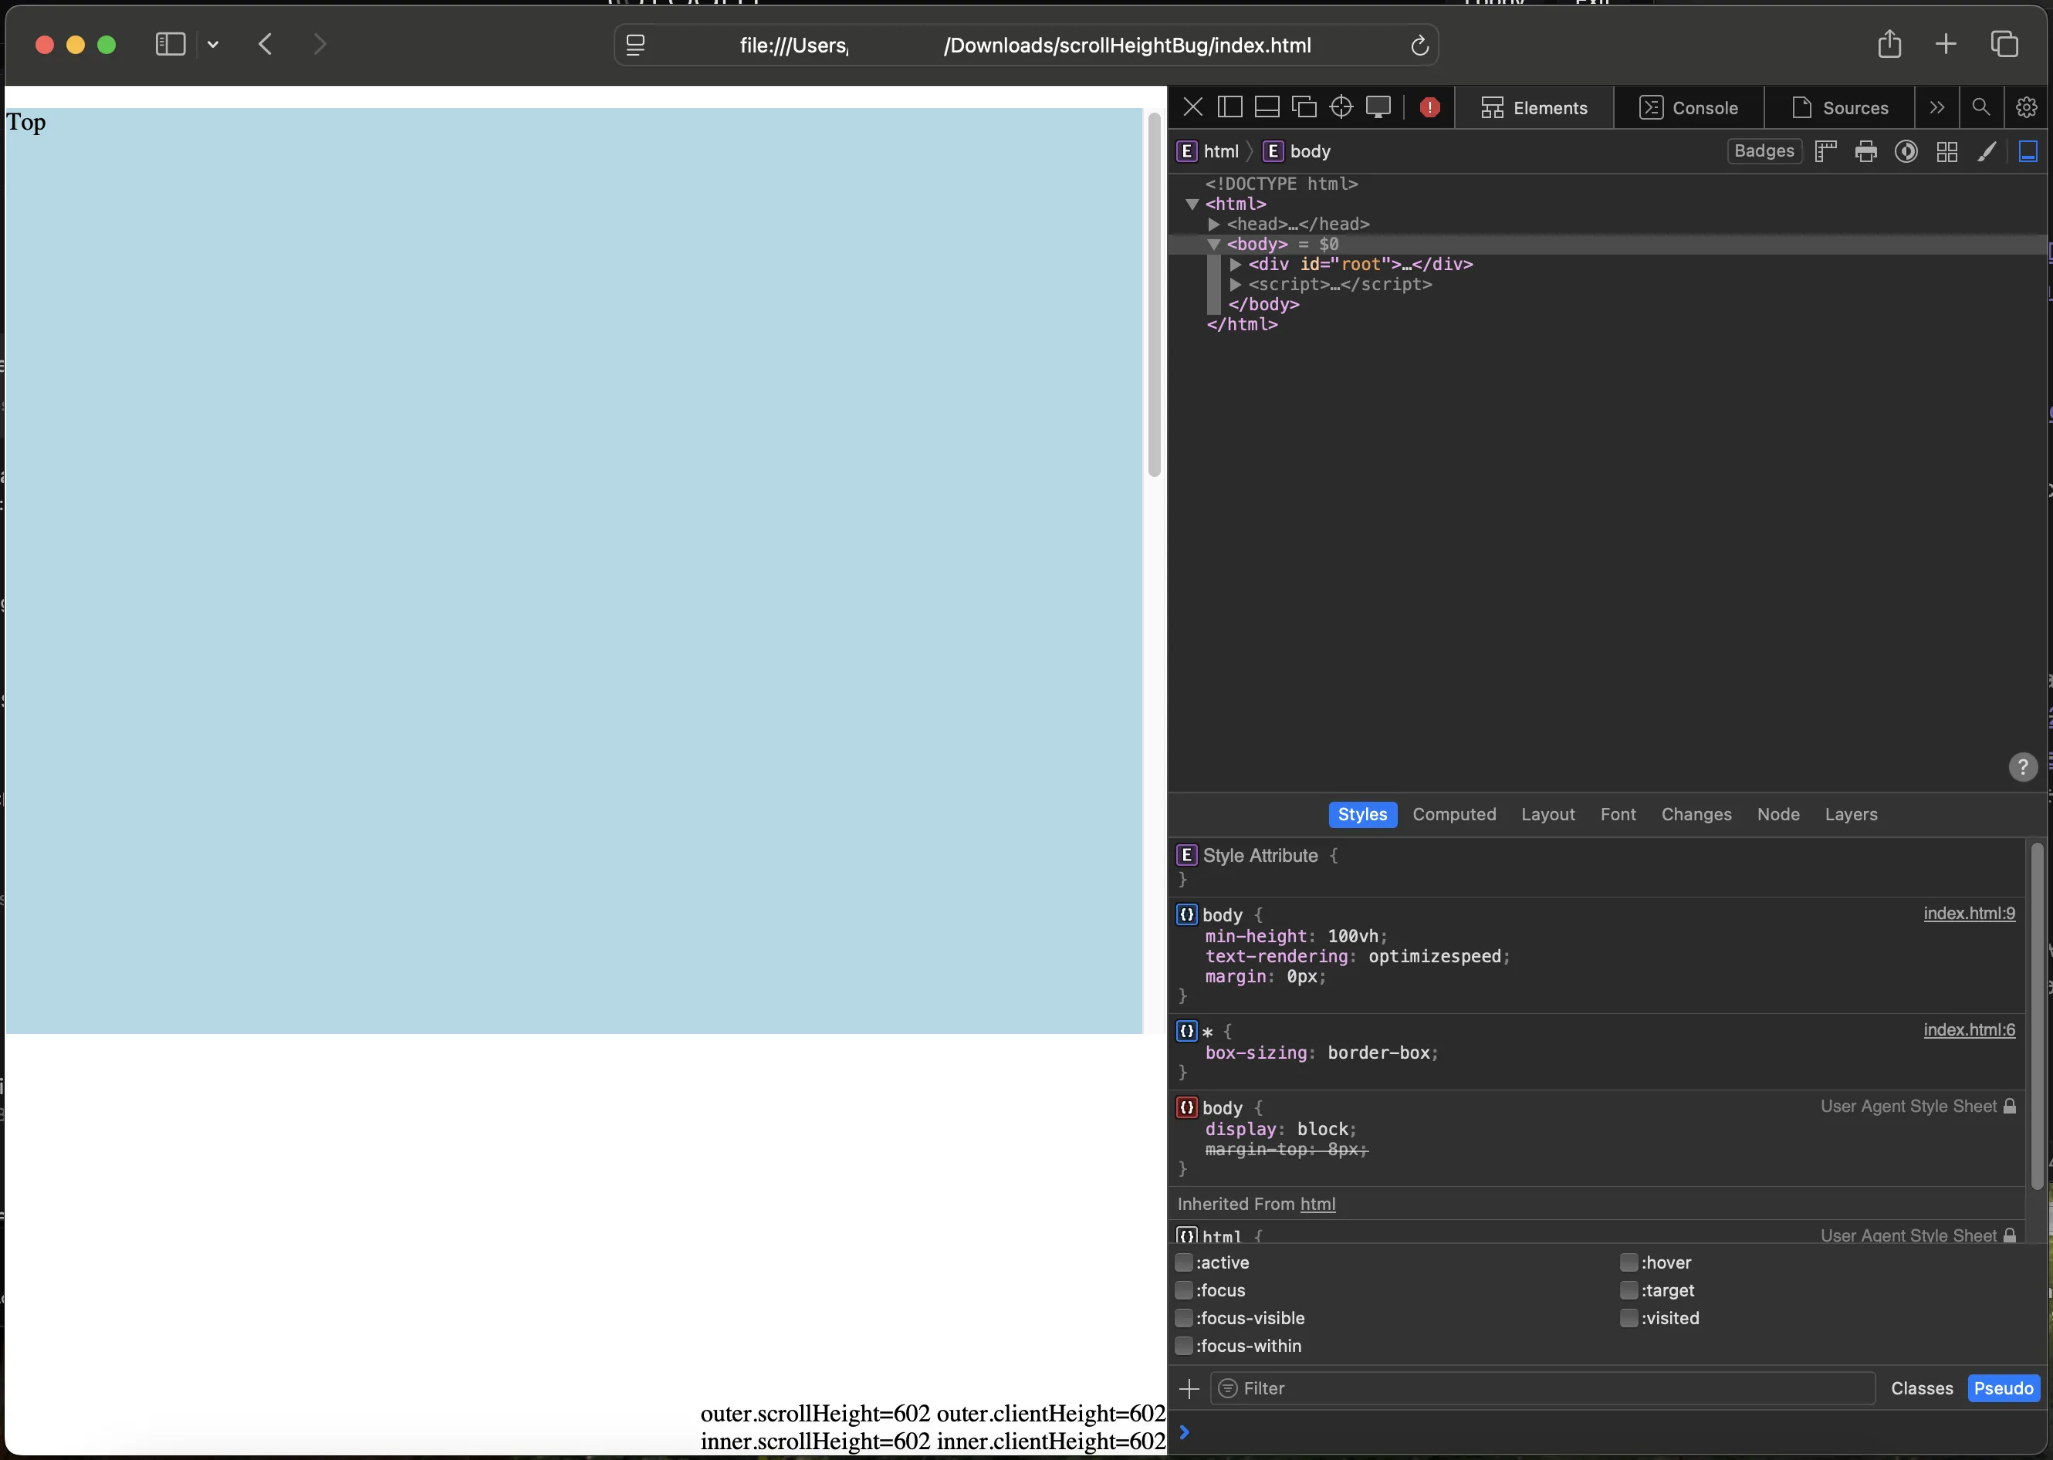Image resolution: width=2053 pixels, height=1460 pixels.
Task: Toggle layout grid overlays icon
Action: [1947, 152]
